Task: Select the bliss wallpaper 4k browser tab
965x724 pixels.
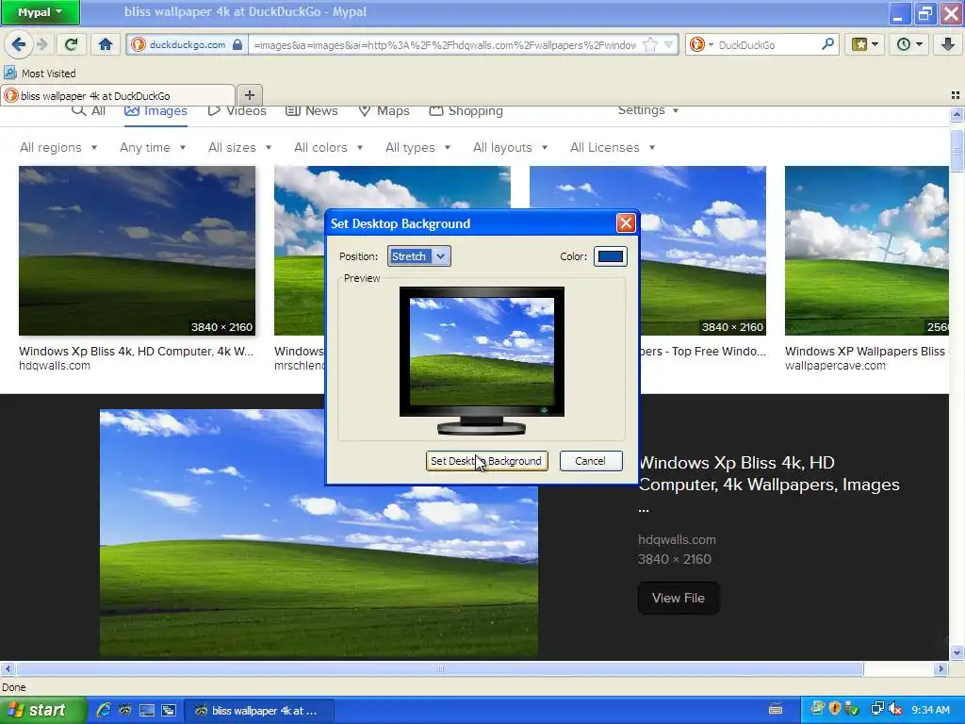Action: (118, 96)
